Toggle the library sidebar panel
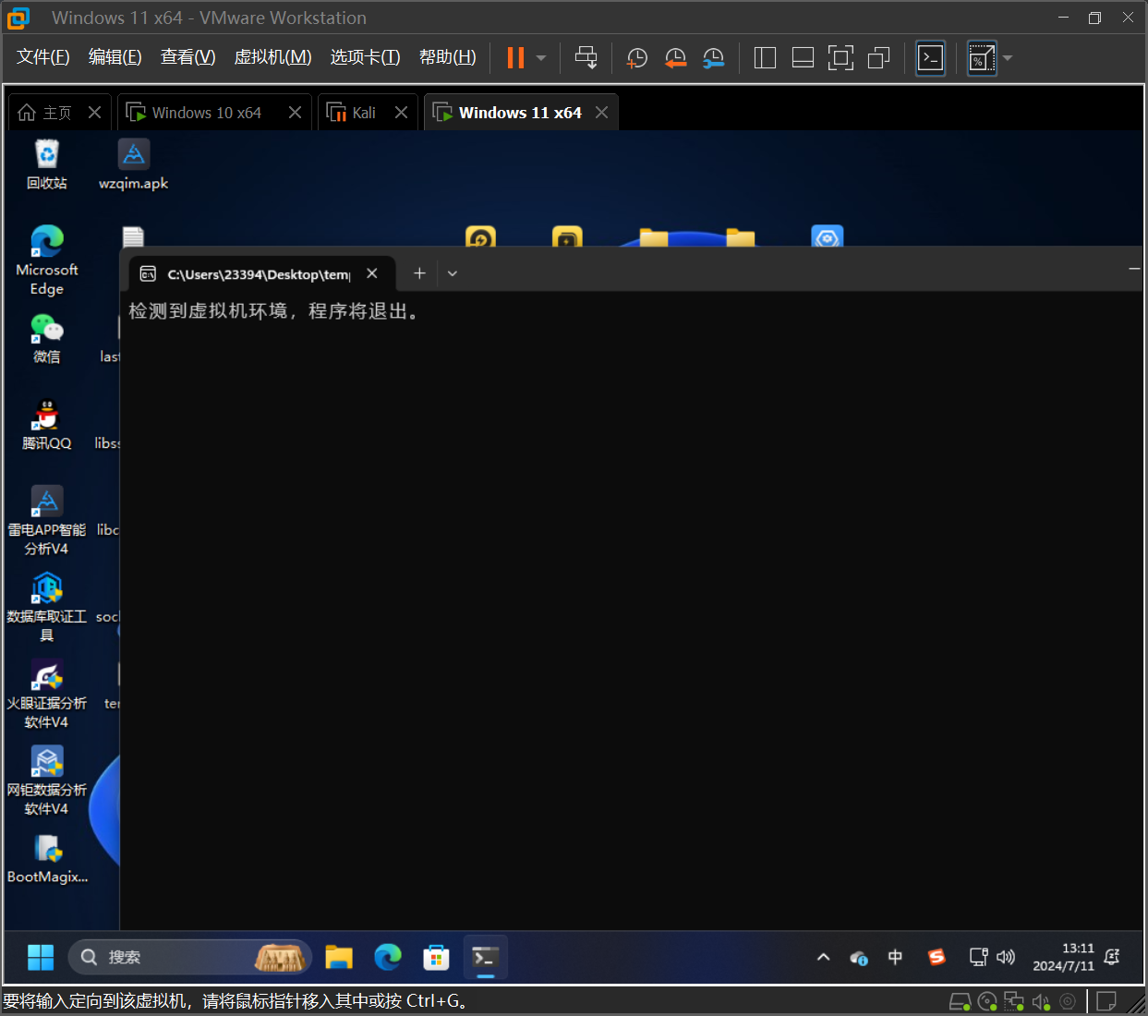This screenshot has width=1148, height=1016. pos(765,57)
